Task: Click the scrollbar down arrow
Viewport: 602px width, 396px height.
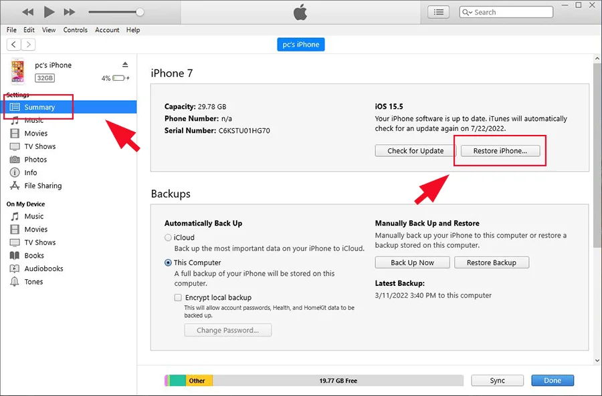Action: coord(597,361)
